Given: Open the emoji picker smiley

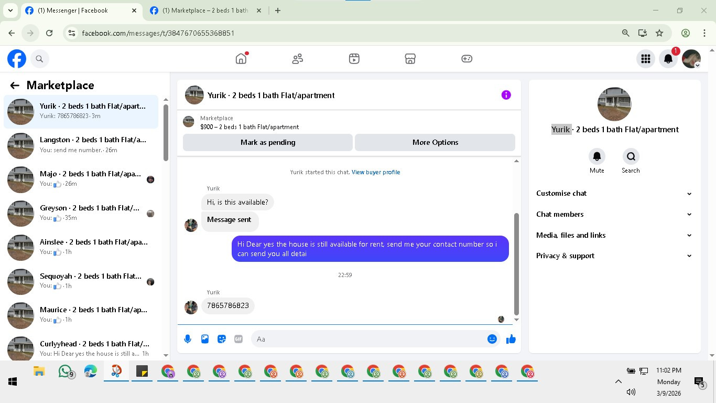Looking at the screenshot, I should click(492, 339).
